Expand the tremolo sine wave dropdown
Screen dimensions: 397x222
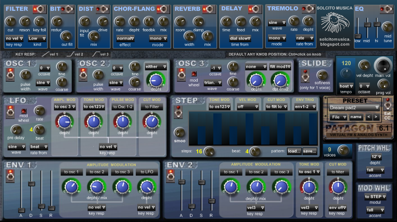276,23
